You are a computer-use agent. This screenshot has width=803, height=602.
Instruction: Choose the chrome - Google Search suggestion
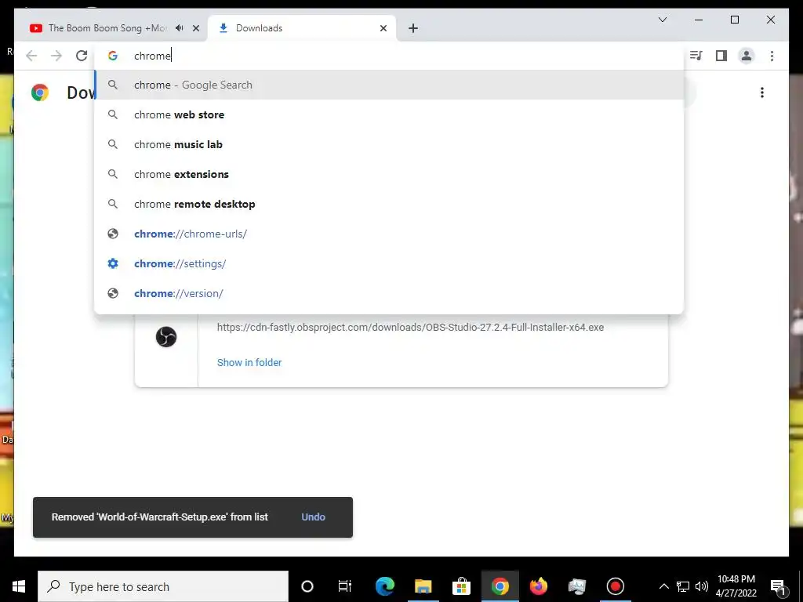pos(389,85)
